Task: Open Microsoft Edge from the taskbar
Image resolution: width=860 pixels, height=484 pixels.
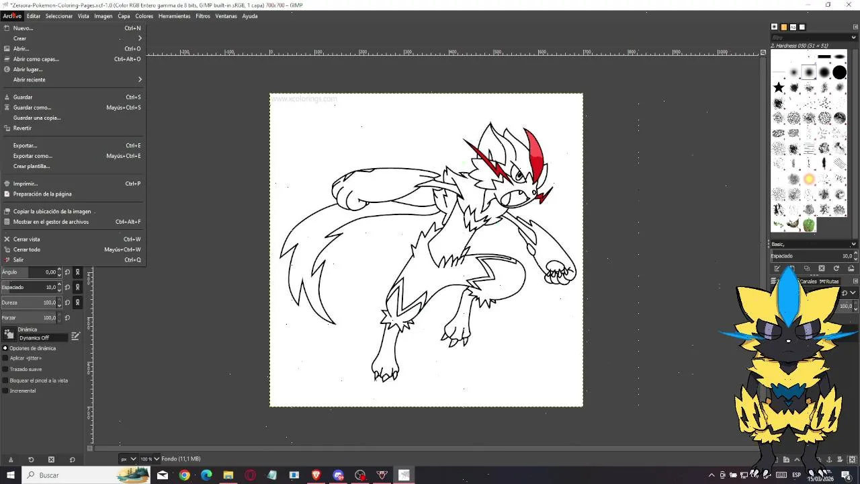Action: (206, 475)
